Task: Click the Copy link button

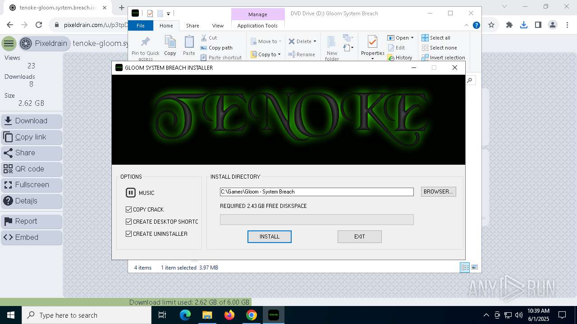Action: click(32, 137)
